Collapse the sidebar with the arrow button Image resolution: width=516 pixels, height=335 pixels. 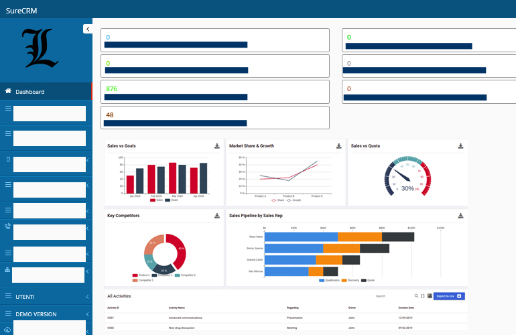pyautogui.click(x=87, y=29)
